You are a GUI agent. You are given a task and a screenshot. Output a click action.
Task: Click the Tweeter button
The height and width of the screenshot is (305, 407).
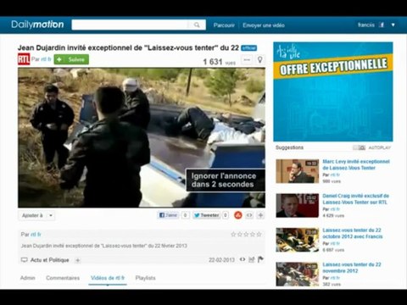[206, 215]
